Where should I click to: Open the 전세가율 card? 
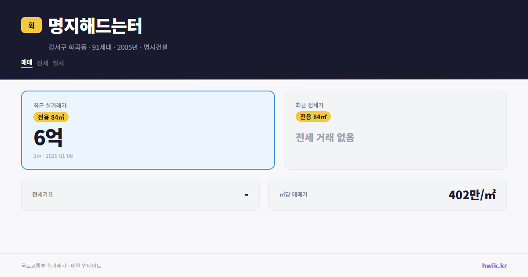point(140,194)
